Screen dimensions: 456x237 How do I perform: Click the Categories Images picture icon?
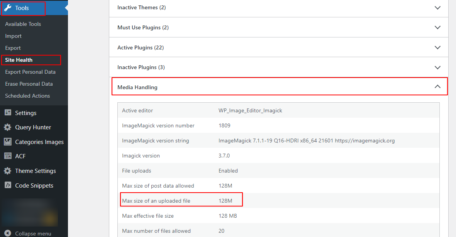coord(8,142)
